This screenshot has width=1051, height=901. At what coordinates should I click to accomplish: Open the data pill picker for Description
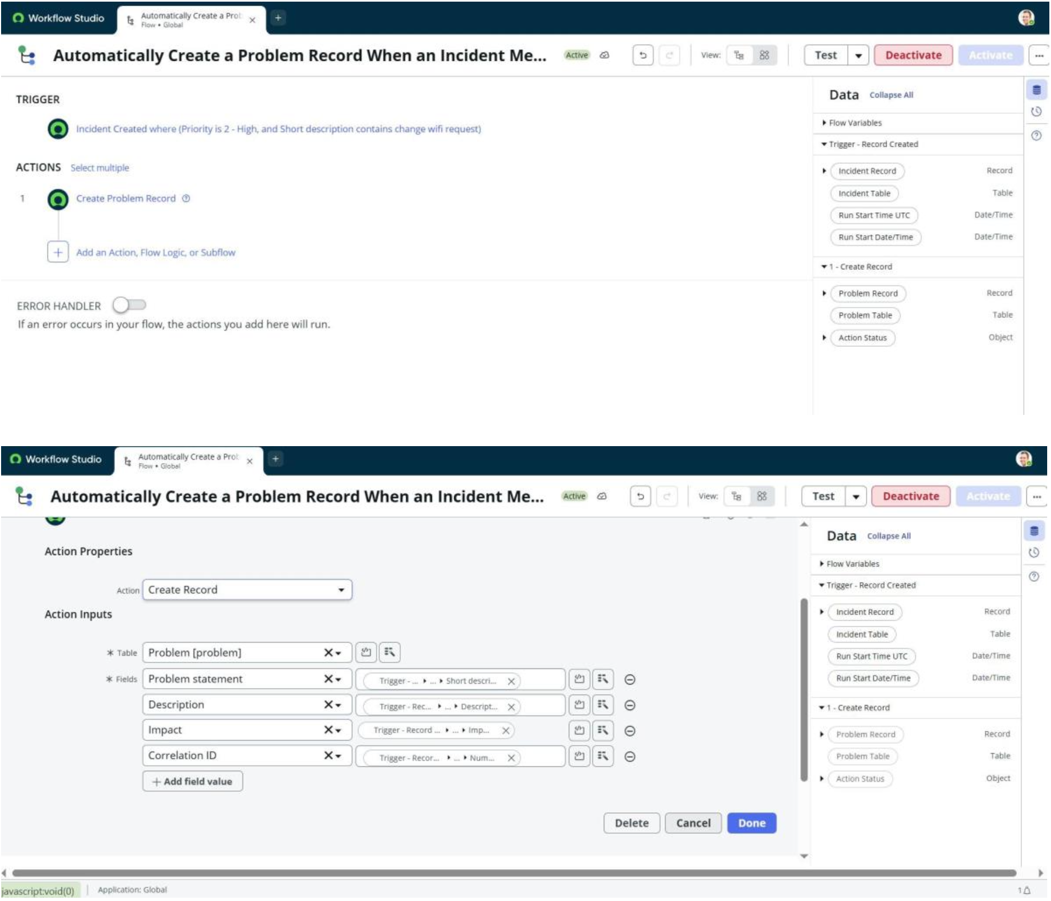tap(603, 705)
